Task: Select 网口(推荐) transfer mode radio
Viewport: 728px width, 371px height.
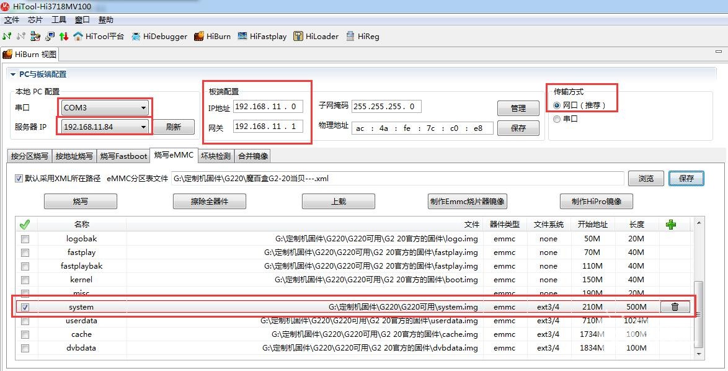Action: 557,105
